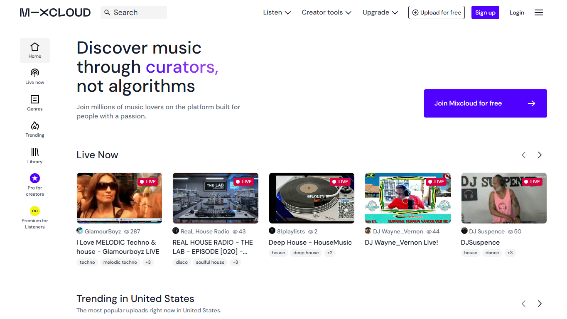
Task: Click ReaL House Radio avatar icon
Action: click(x=176, y=231)
